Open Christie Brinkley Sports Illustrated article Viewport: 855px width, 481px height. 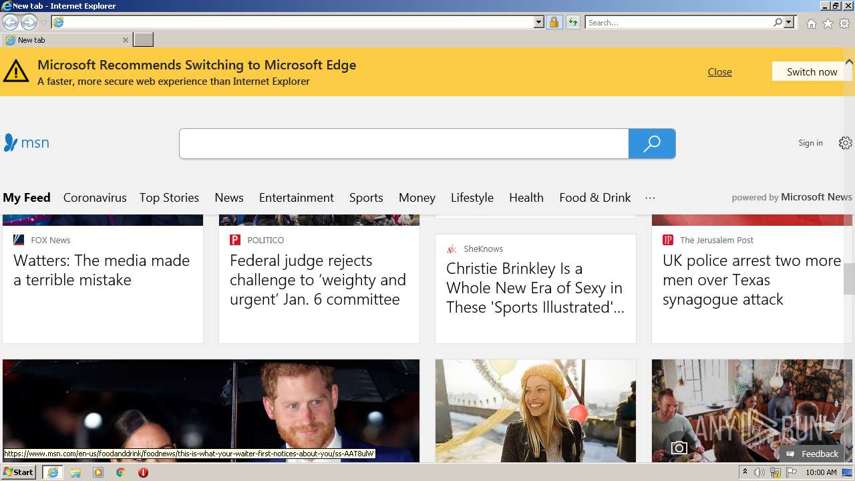[535, 288]
